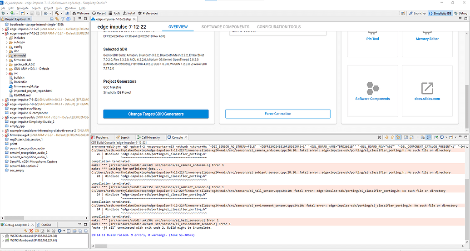470x251 pixels.
Task: Open Project Explorer filter icon
Action: (x=63, y=19)
